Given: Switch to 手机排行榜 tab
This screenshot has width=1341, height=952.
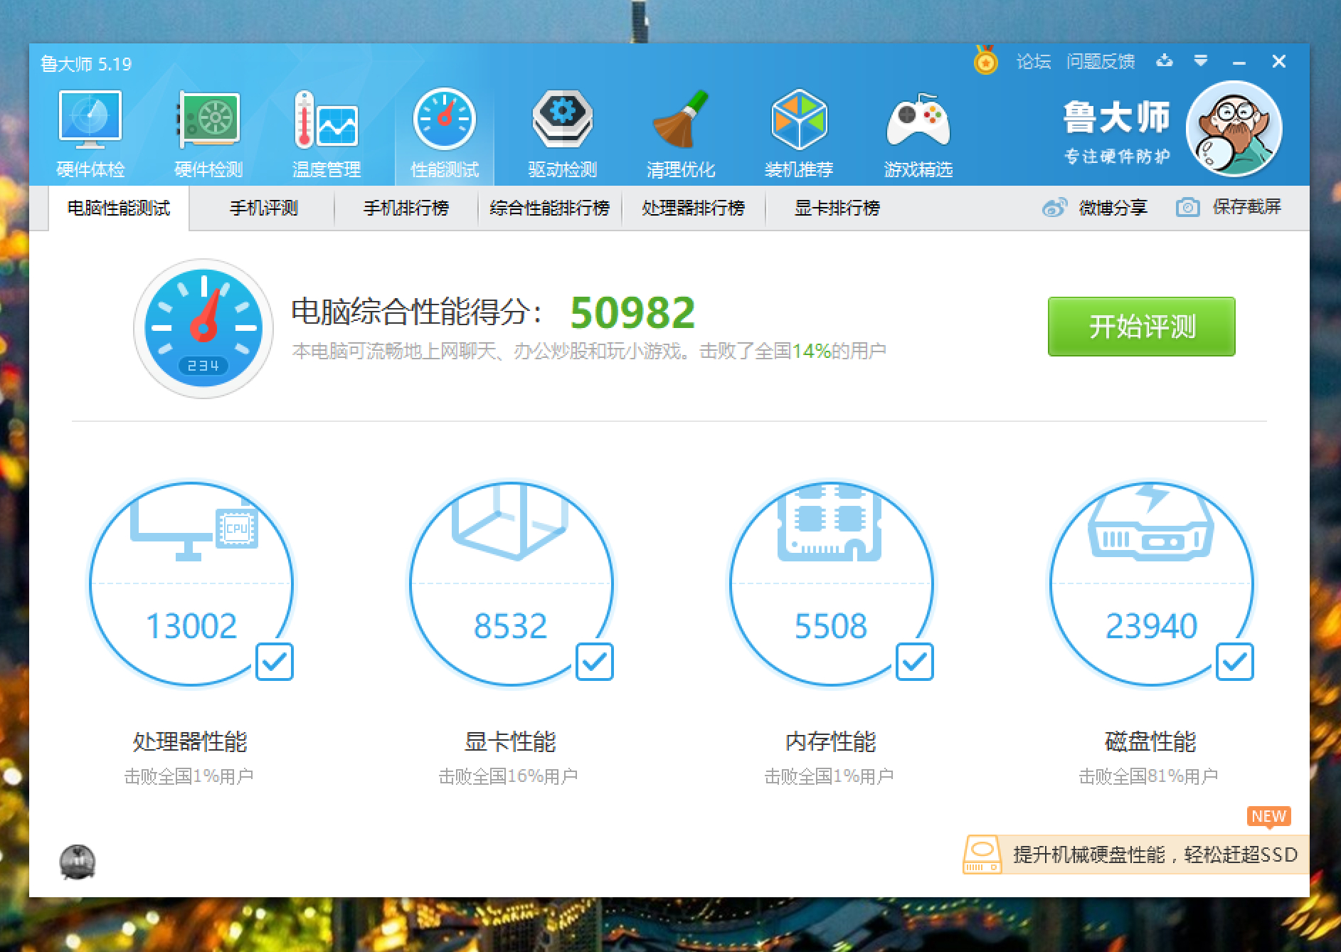Looking at the screenshot, I should pyautogui.click(x=406, y=208).
